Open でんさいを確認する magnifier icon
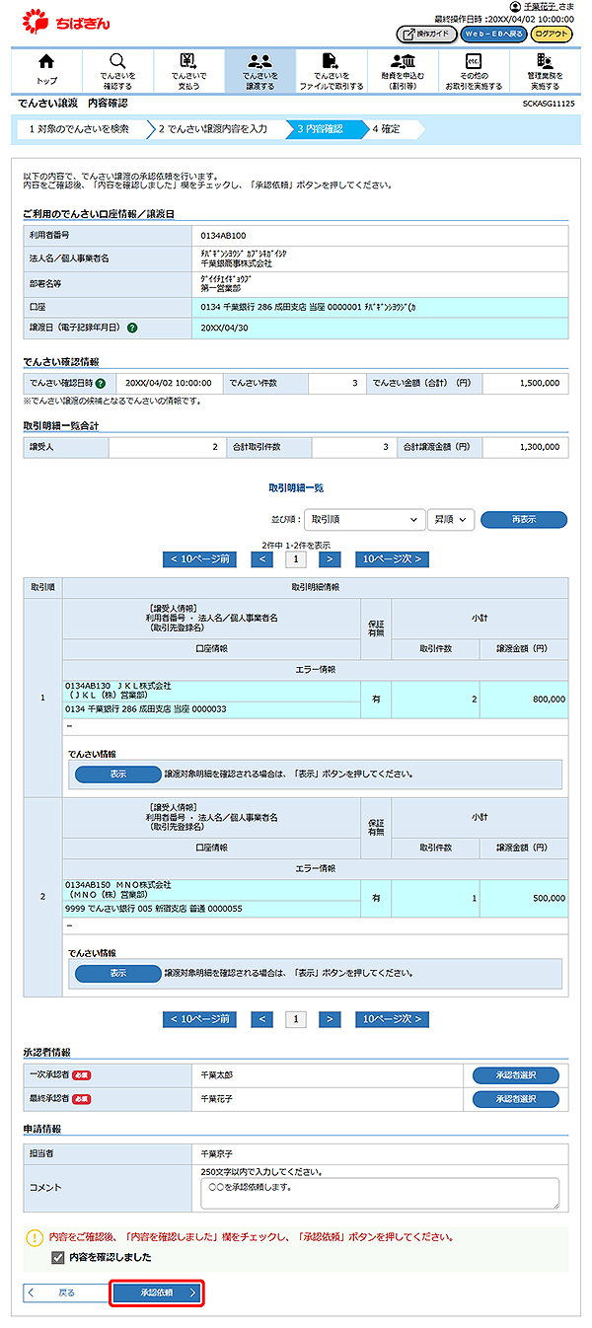 tap(117, 62)
